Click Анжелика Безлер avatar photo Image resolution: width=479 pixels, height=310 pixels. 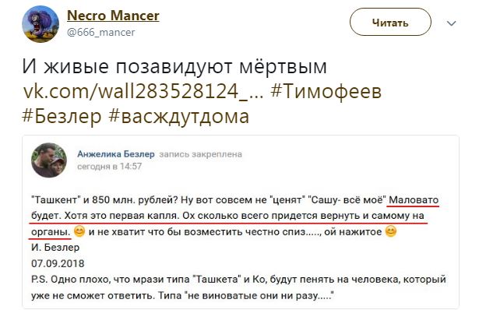49,160
